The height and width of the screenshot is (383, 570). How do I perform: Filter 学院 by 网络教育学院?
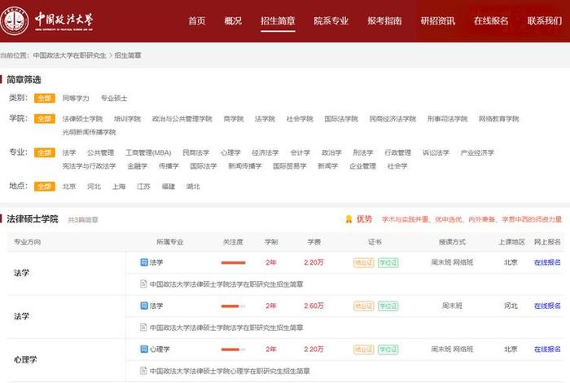[x=498, y=119]
